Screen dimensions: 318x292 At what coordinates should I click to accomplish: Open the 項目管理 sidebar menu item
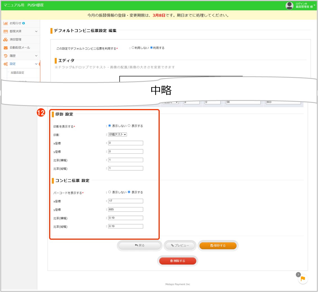(x=15, y=40)
